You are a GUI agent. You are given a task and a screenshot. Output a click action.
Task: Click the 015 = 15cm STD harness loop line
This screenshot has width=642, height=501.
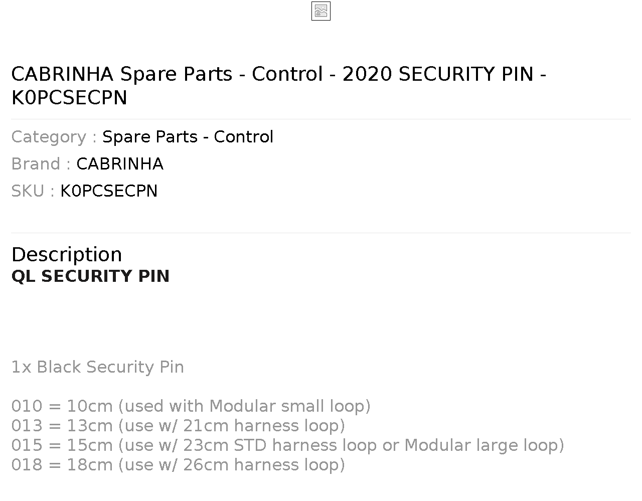click(x=288, y=445)
